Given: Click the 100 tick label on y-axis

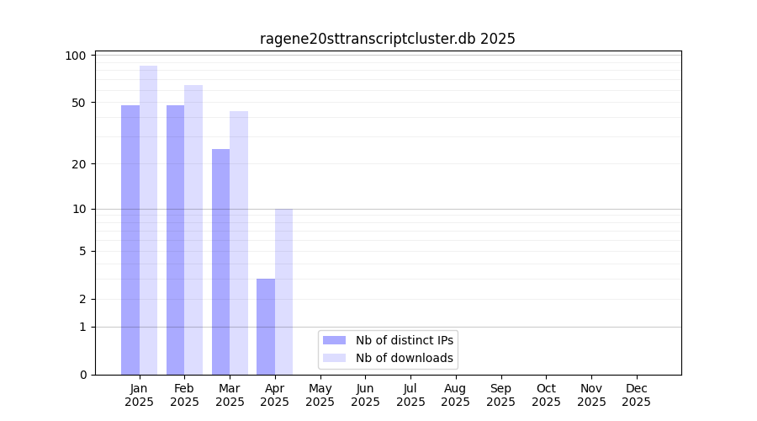Looking at the screenshot, I should pos(76,56).
